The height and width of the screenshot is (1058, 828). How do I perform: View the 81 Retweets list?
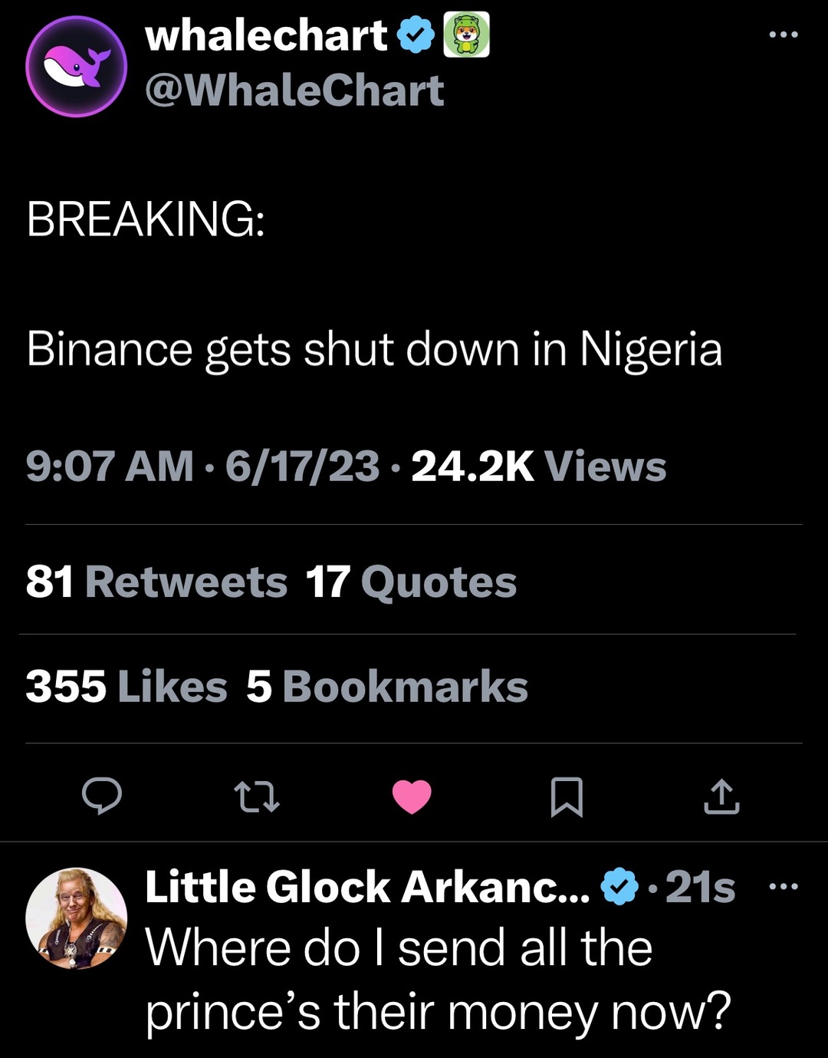[x=156, y=582]
